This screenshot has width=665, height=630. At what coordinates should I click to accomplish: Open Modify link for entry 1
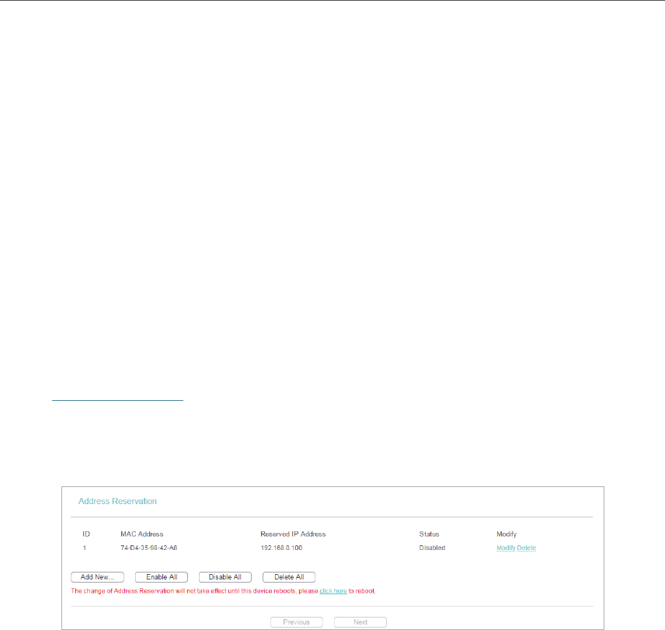tap(506, 548)
